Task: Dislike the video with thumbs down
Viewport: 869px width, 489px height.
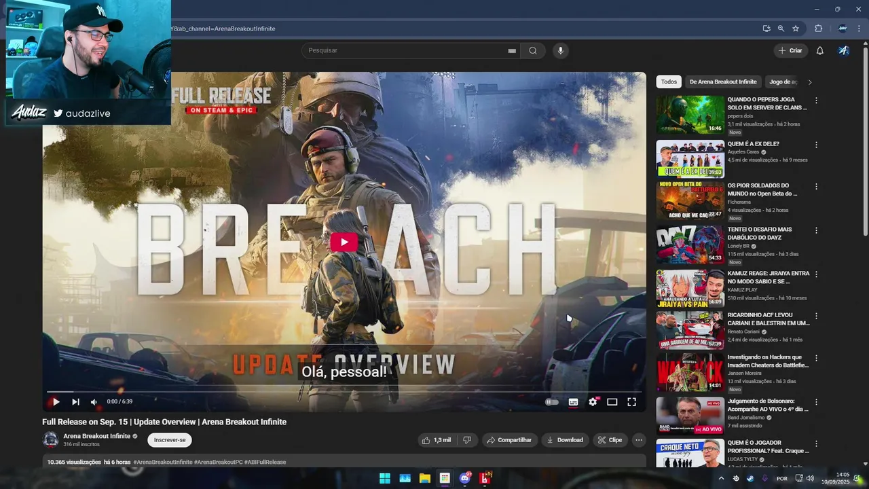Action: tap(466, 440)
